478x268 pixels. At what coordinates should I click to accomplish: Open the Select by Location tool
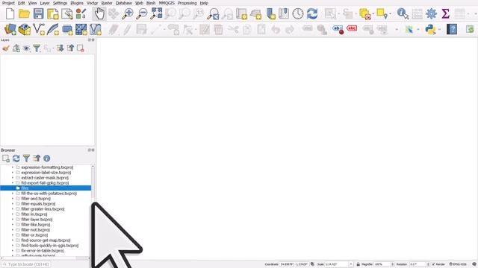[x=382, y=13]
